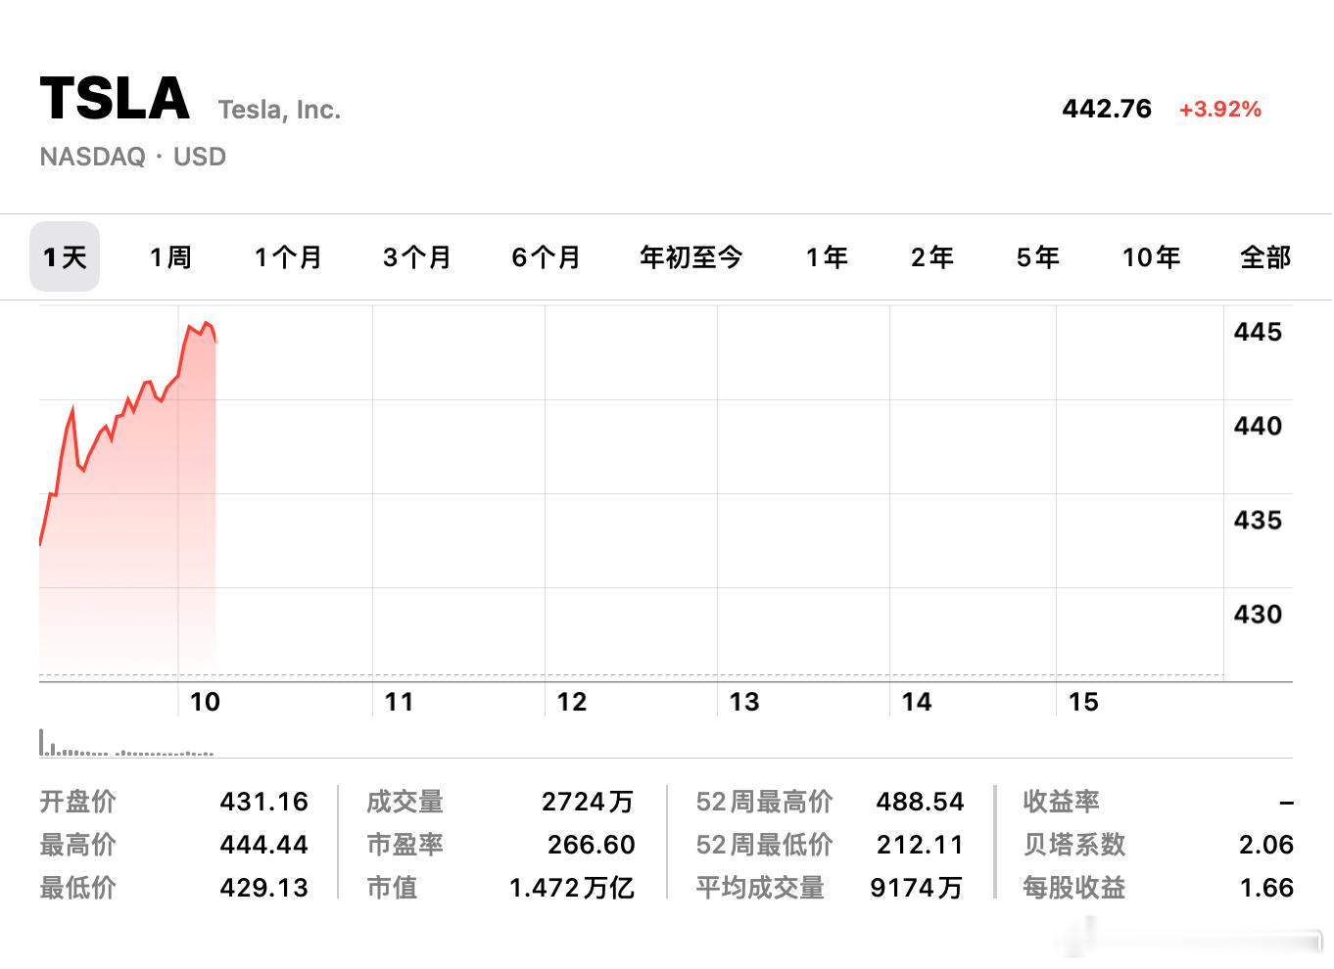Image resolution: width=1334 pixels, height=969 pixels.
Task: Click the TSLA ticker heading
Action: (115, 98)
